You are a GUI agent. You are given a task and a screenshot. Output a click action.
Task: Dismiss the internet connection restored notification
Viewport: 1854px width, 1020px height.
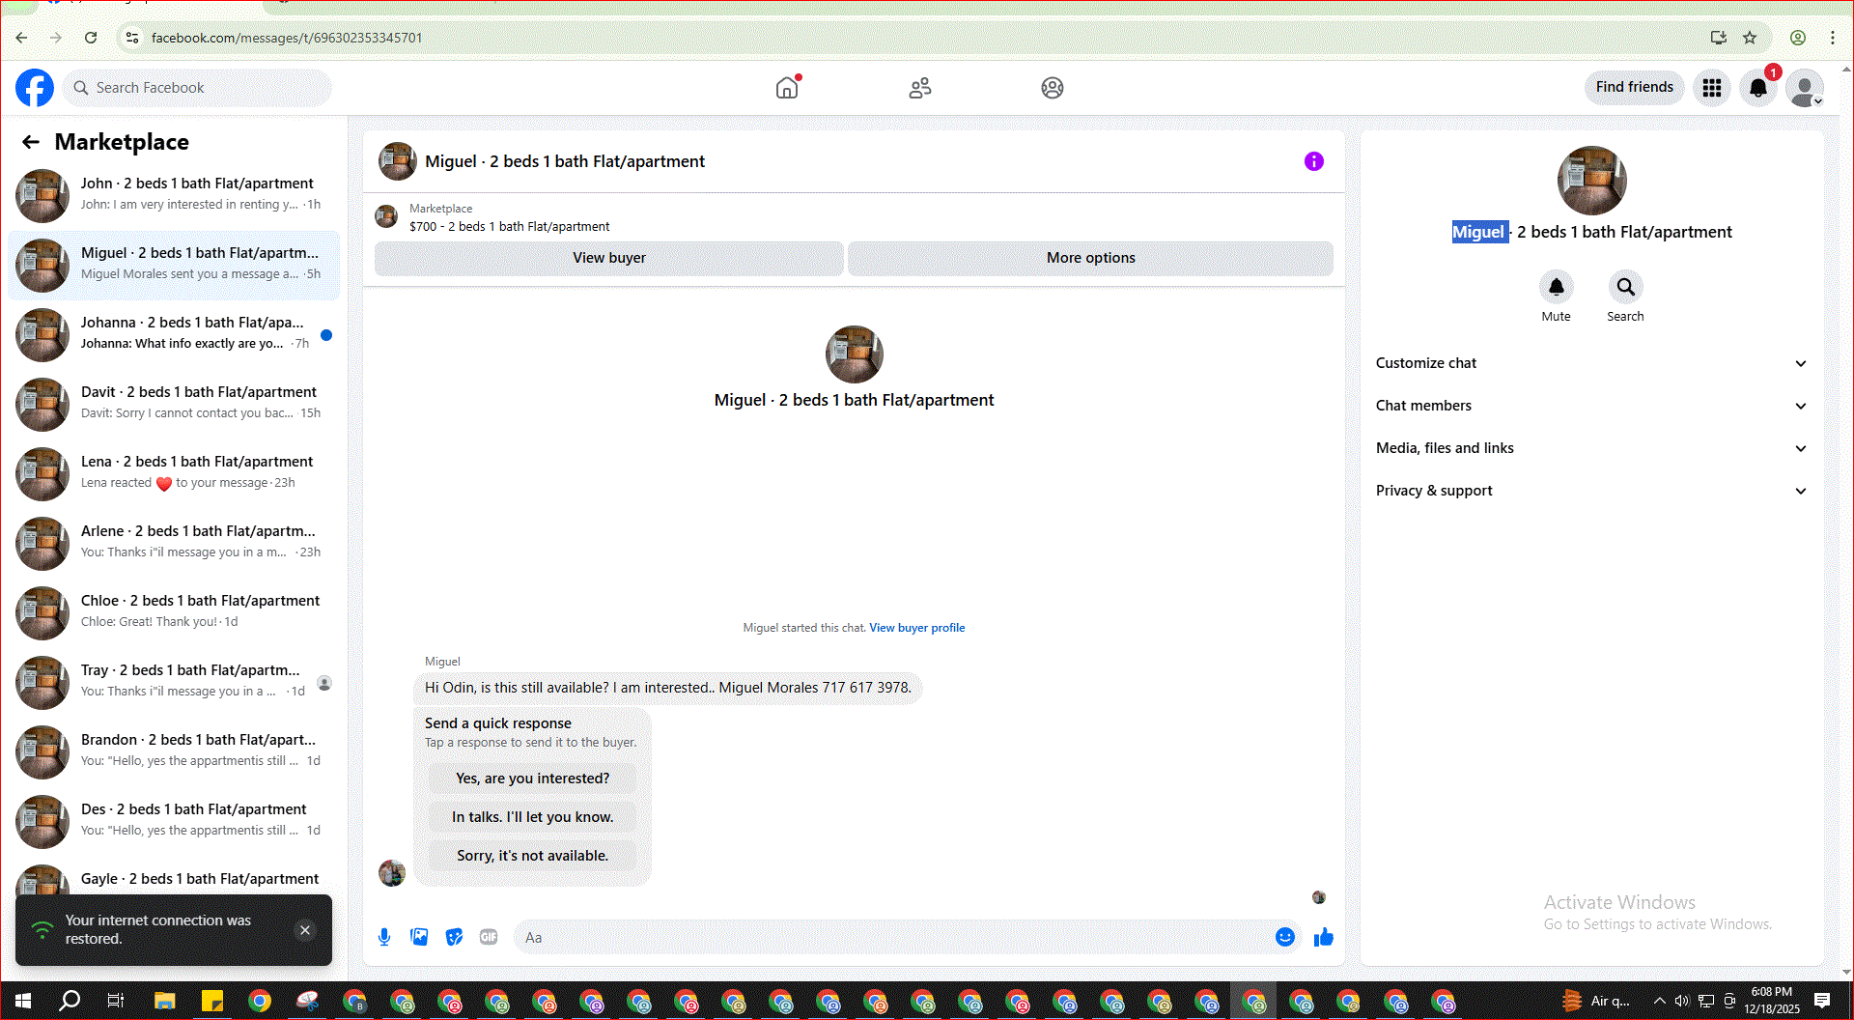(x=305, y=930)
